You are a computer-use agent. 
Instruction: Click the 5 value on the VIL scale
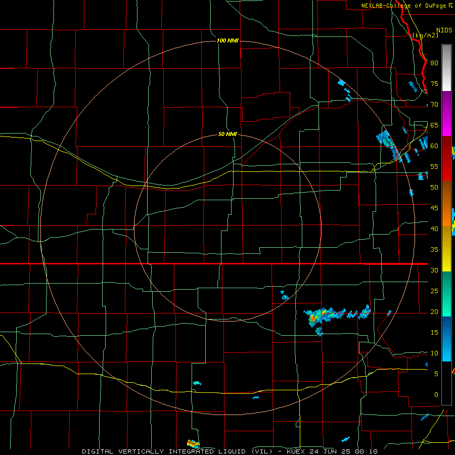[x=436, y=374]
